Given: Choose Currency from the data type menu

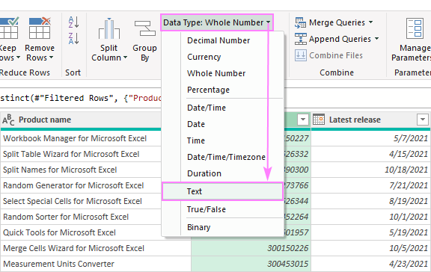Looking at the screenshot, I should coord(204,57).
